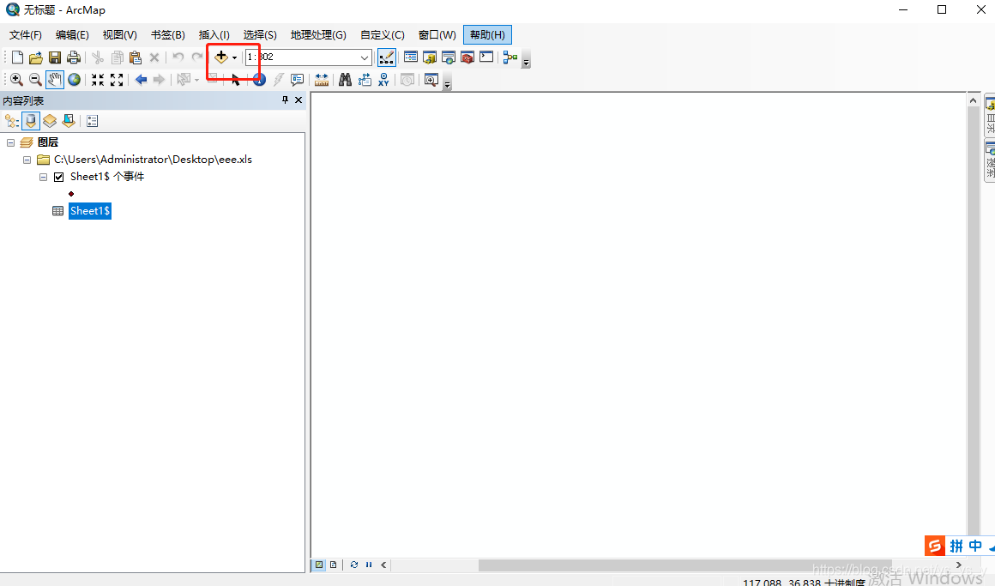Select the Sheet1$ table entry

pyautogui.click(x=90, y=211)
